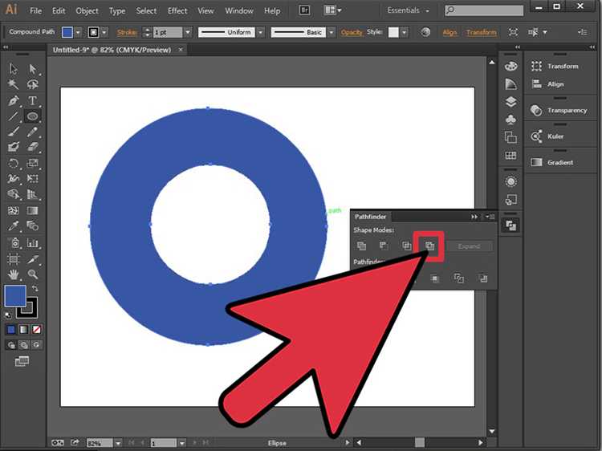Click Exclude shape mode in Pathfinder
This screenshot has height=451, width=602.
429,246
